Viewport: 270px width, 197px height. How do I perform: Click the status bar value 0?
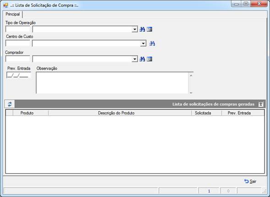tap(228, 191)
